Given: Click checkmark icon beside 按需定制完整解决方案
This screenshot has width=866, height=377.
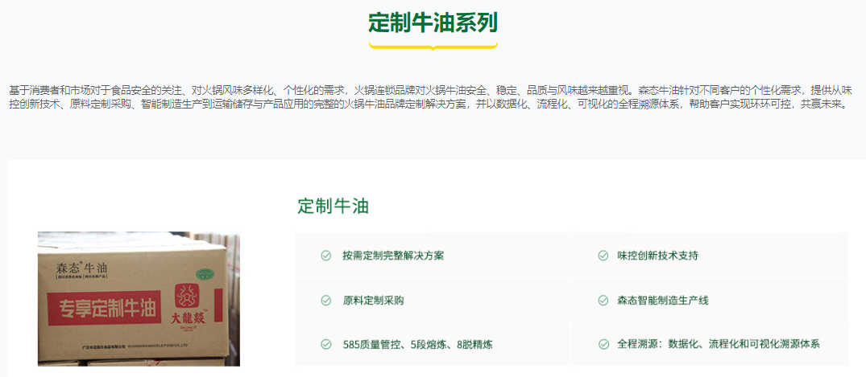Looking at the screenshot, I should tap(325, 256).
